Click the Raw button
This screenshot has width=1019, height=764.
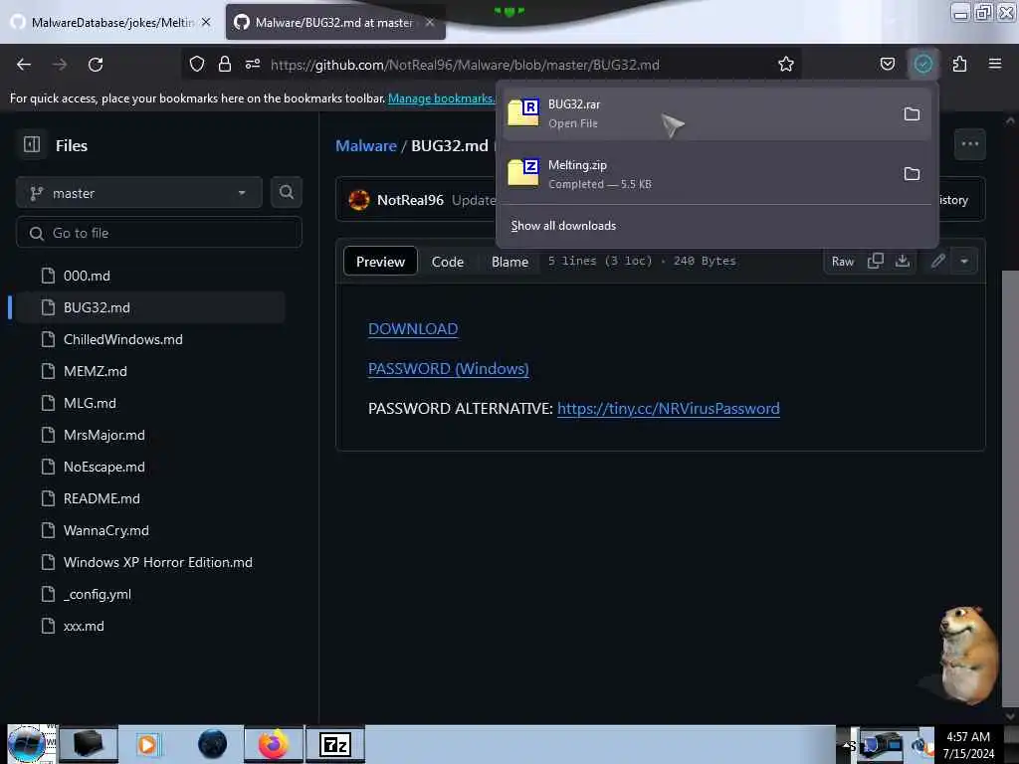(x=842, y=262)
